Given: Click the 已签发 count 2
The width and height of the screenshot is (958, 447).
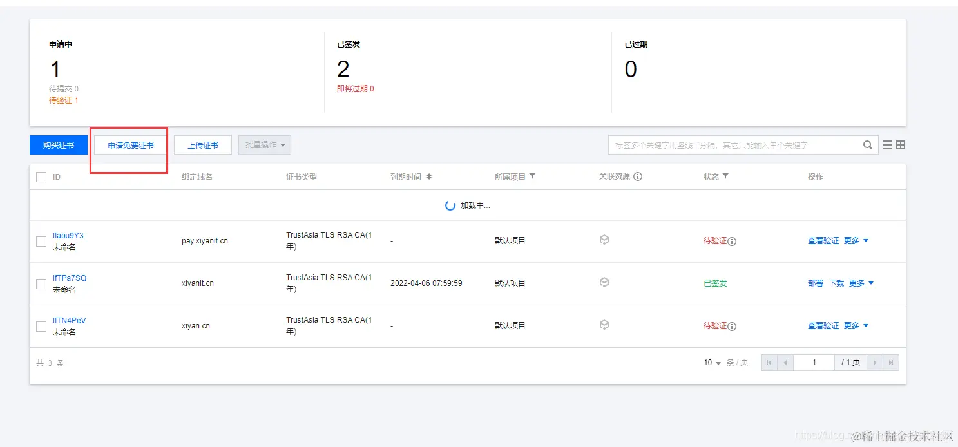Looking at the screenshot, I should click(x=343, y=69).
